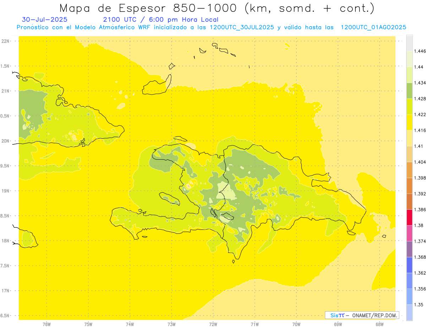Click the blue legend swatch between 1.362 and 1.368
Viewport: 426px width, 329px height.
pos(409,265)
